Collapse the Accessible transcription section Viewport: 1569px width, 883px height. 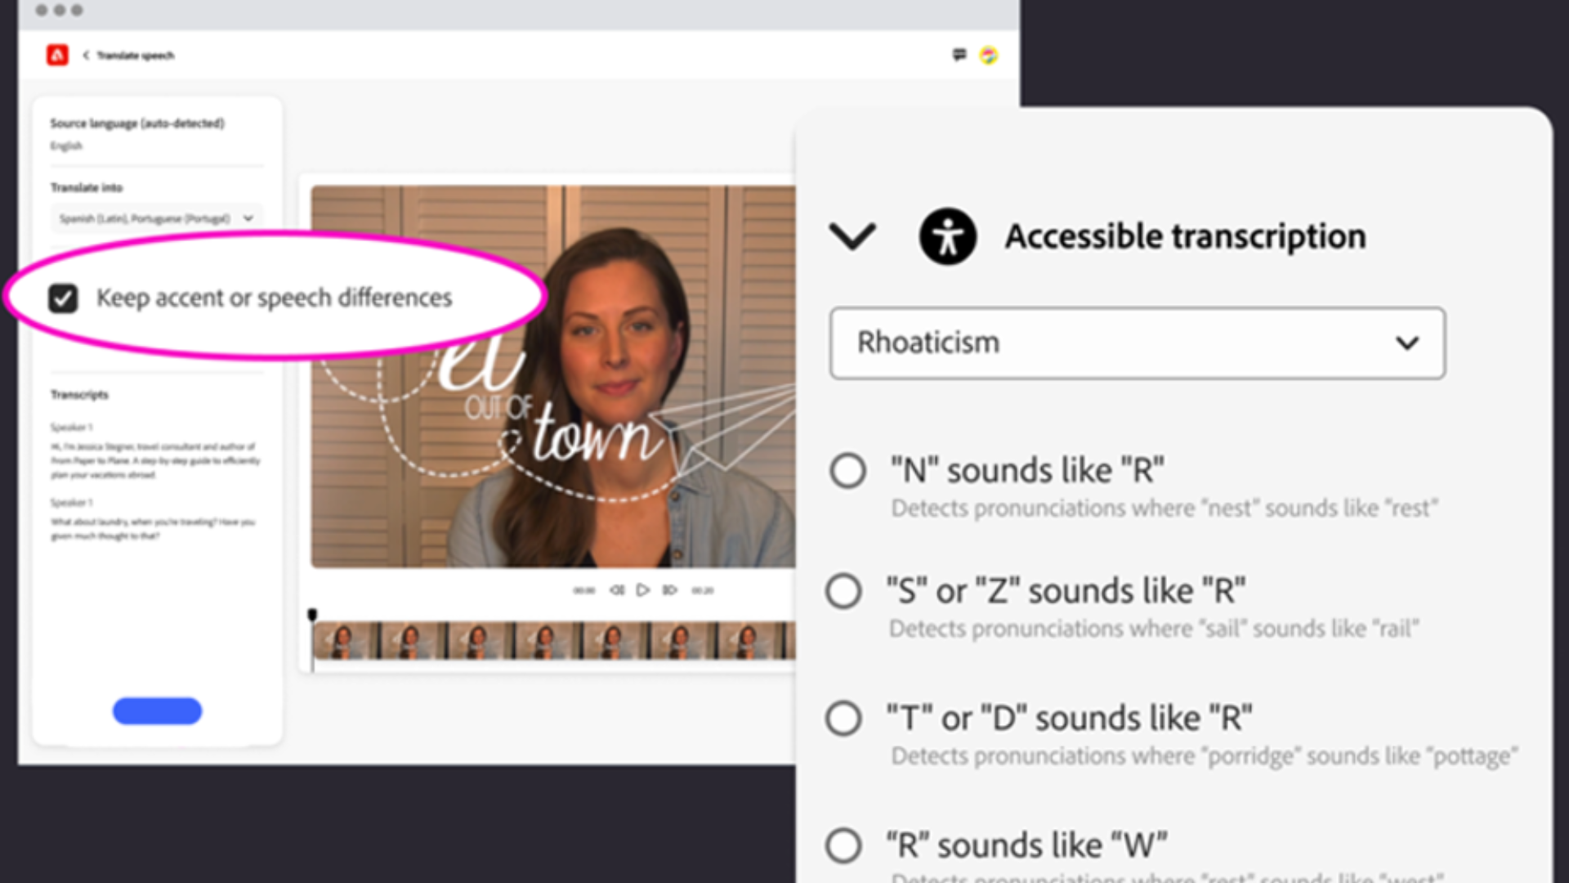852,237
